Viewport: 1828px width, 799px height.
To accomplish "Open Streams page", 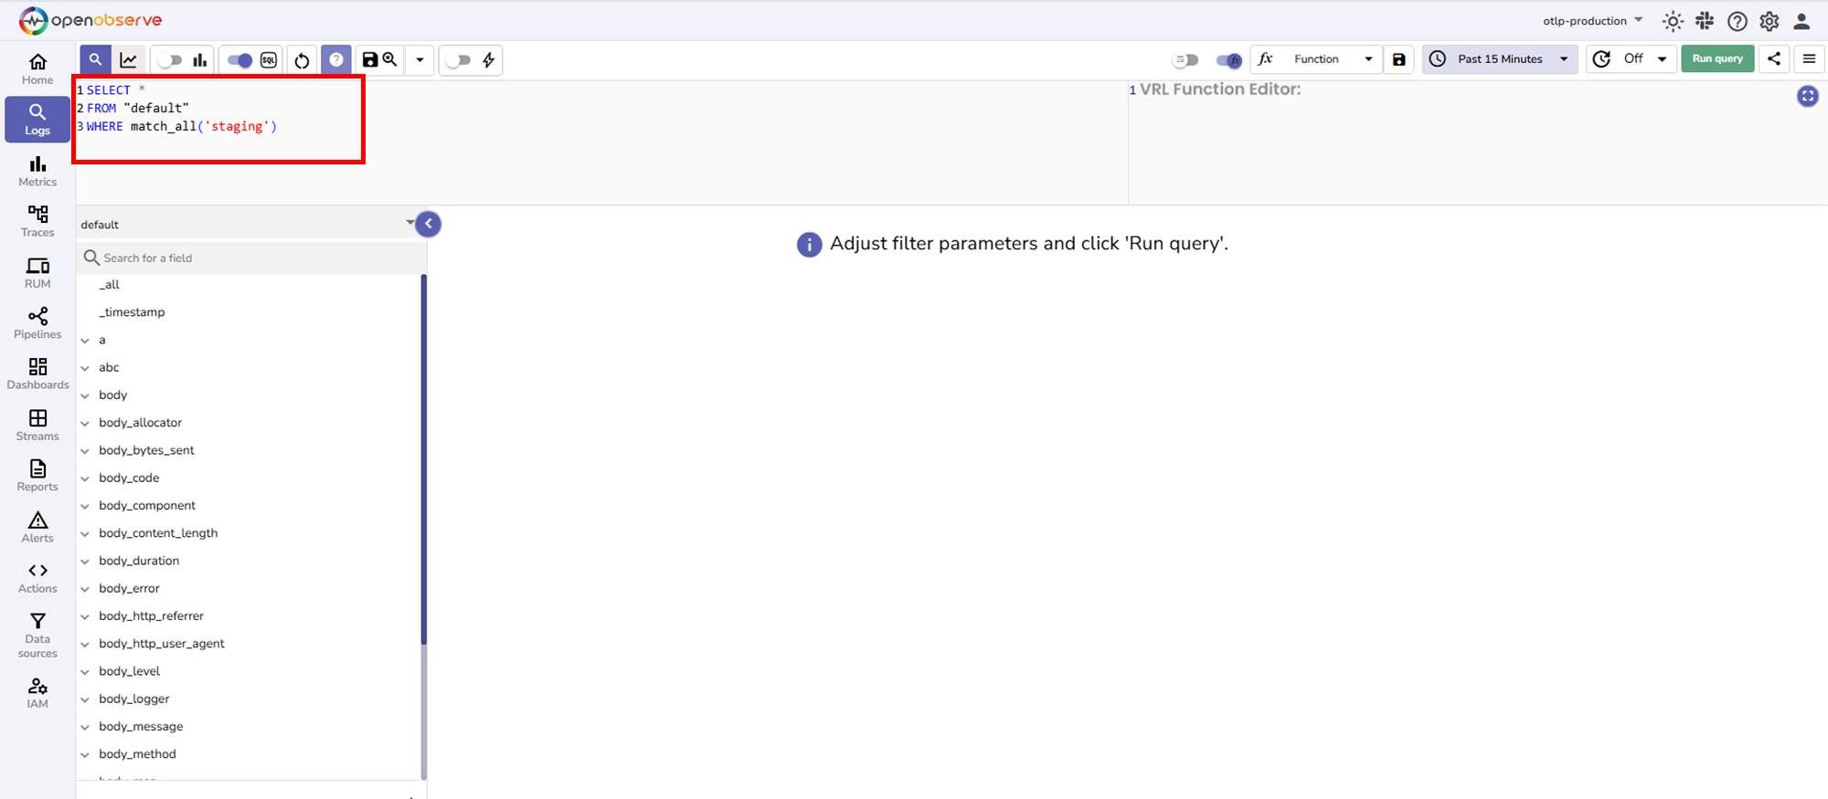I will (37, 426).
